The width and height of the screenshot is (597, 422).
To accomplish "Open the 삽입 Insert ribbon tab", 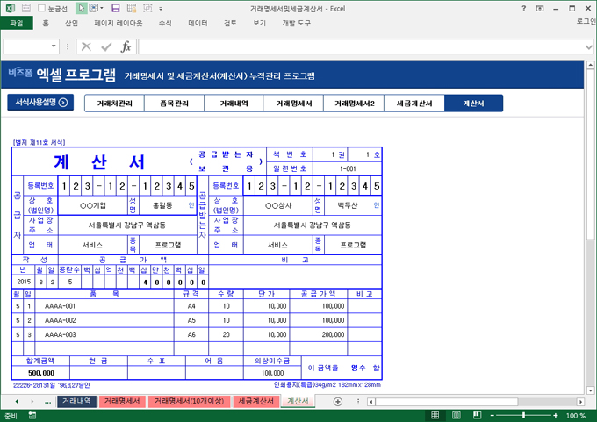I will [x=72, y=23].
